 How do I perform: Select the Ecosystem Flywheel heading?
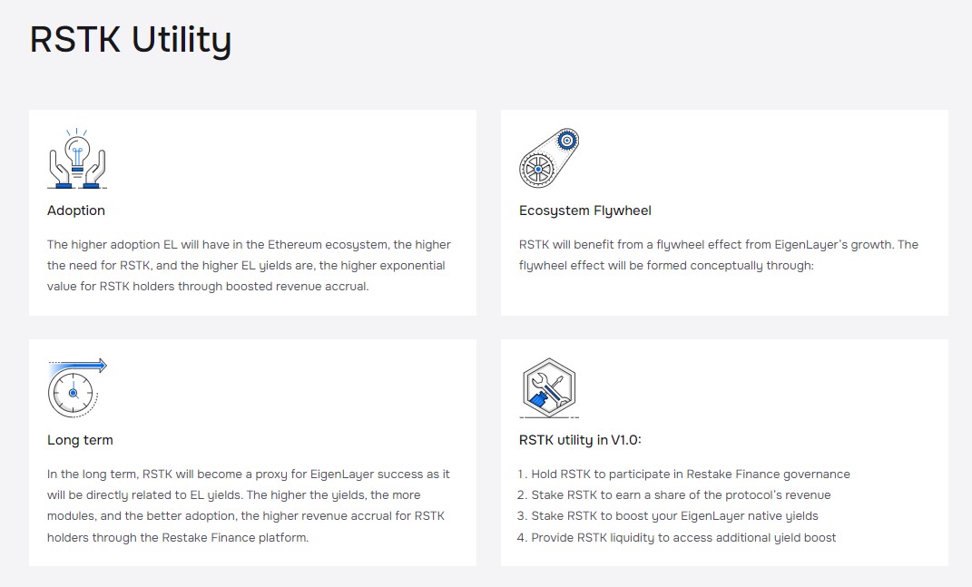coord(585,210)
